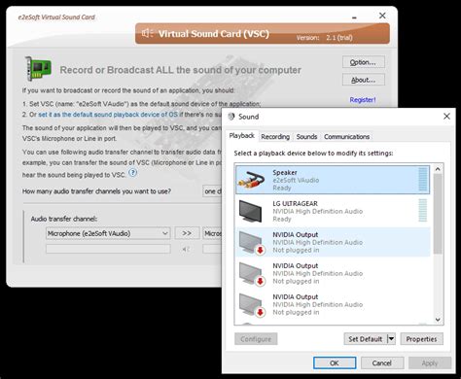Switch to the Sounds tab

pos(306,137)
